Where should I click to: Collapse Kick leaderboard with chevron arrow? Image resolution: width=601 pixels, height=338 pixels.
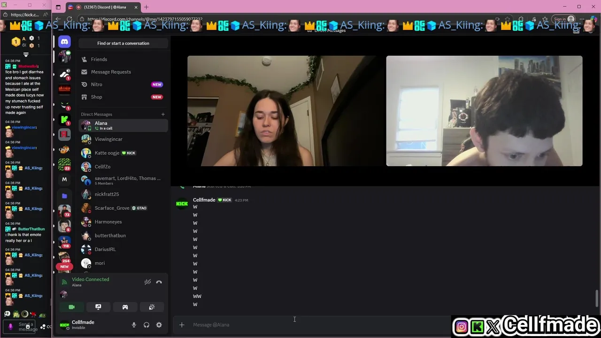pyautogui.click(x=26, y=54)
